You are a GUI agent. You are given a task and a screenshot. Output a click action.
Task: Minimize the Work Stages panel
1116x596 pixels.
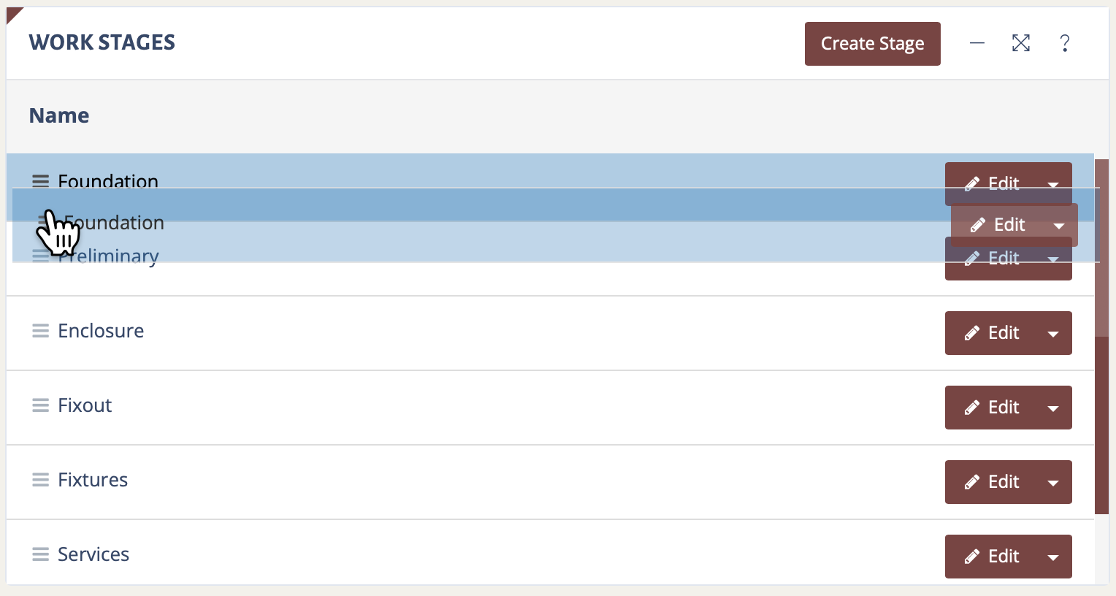point(977,44)
